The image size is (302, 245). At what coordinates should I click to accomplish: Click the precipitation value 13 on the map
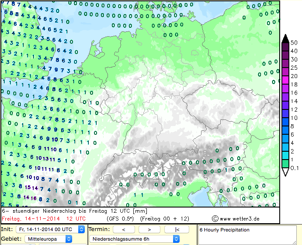tap(45, 159)
